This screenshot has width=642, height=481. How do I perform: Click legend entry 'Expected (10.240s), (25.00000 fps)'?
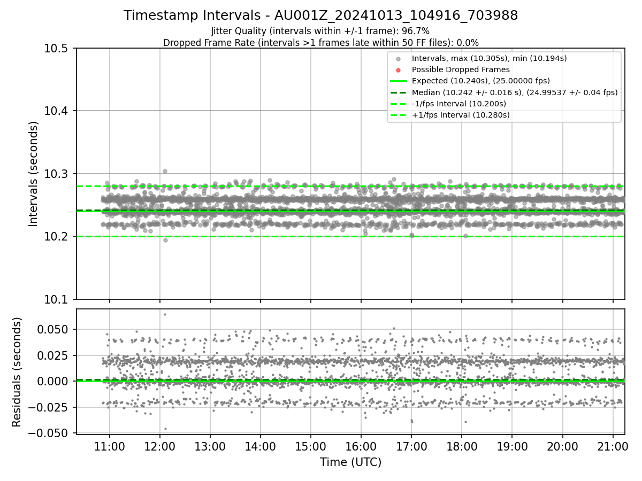pyautogui.click(x=480, y=81)
